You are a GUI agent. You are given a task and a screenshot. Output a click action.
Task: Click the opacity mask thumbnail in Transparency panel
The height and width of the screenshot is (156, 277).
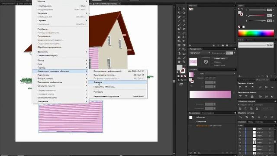[x=206, y=62]
